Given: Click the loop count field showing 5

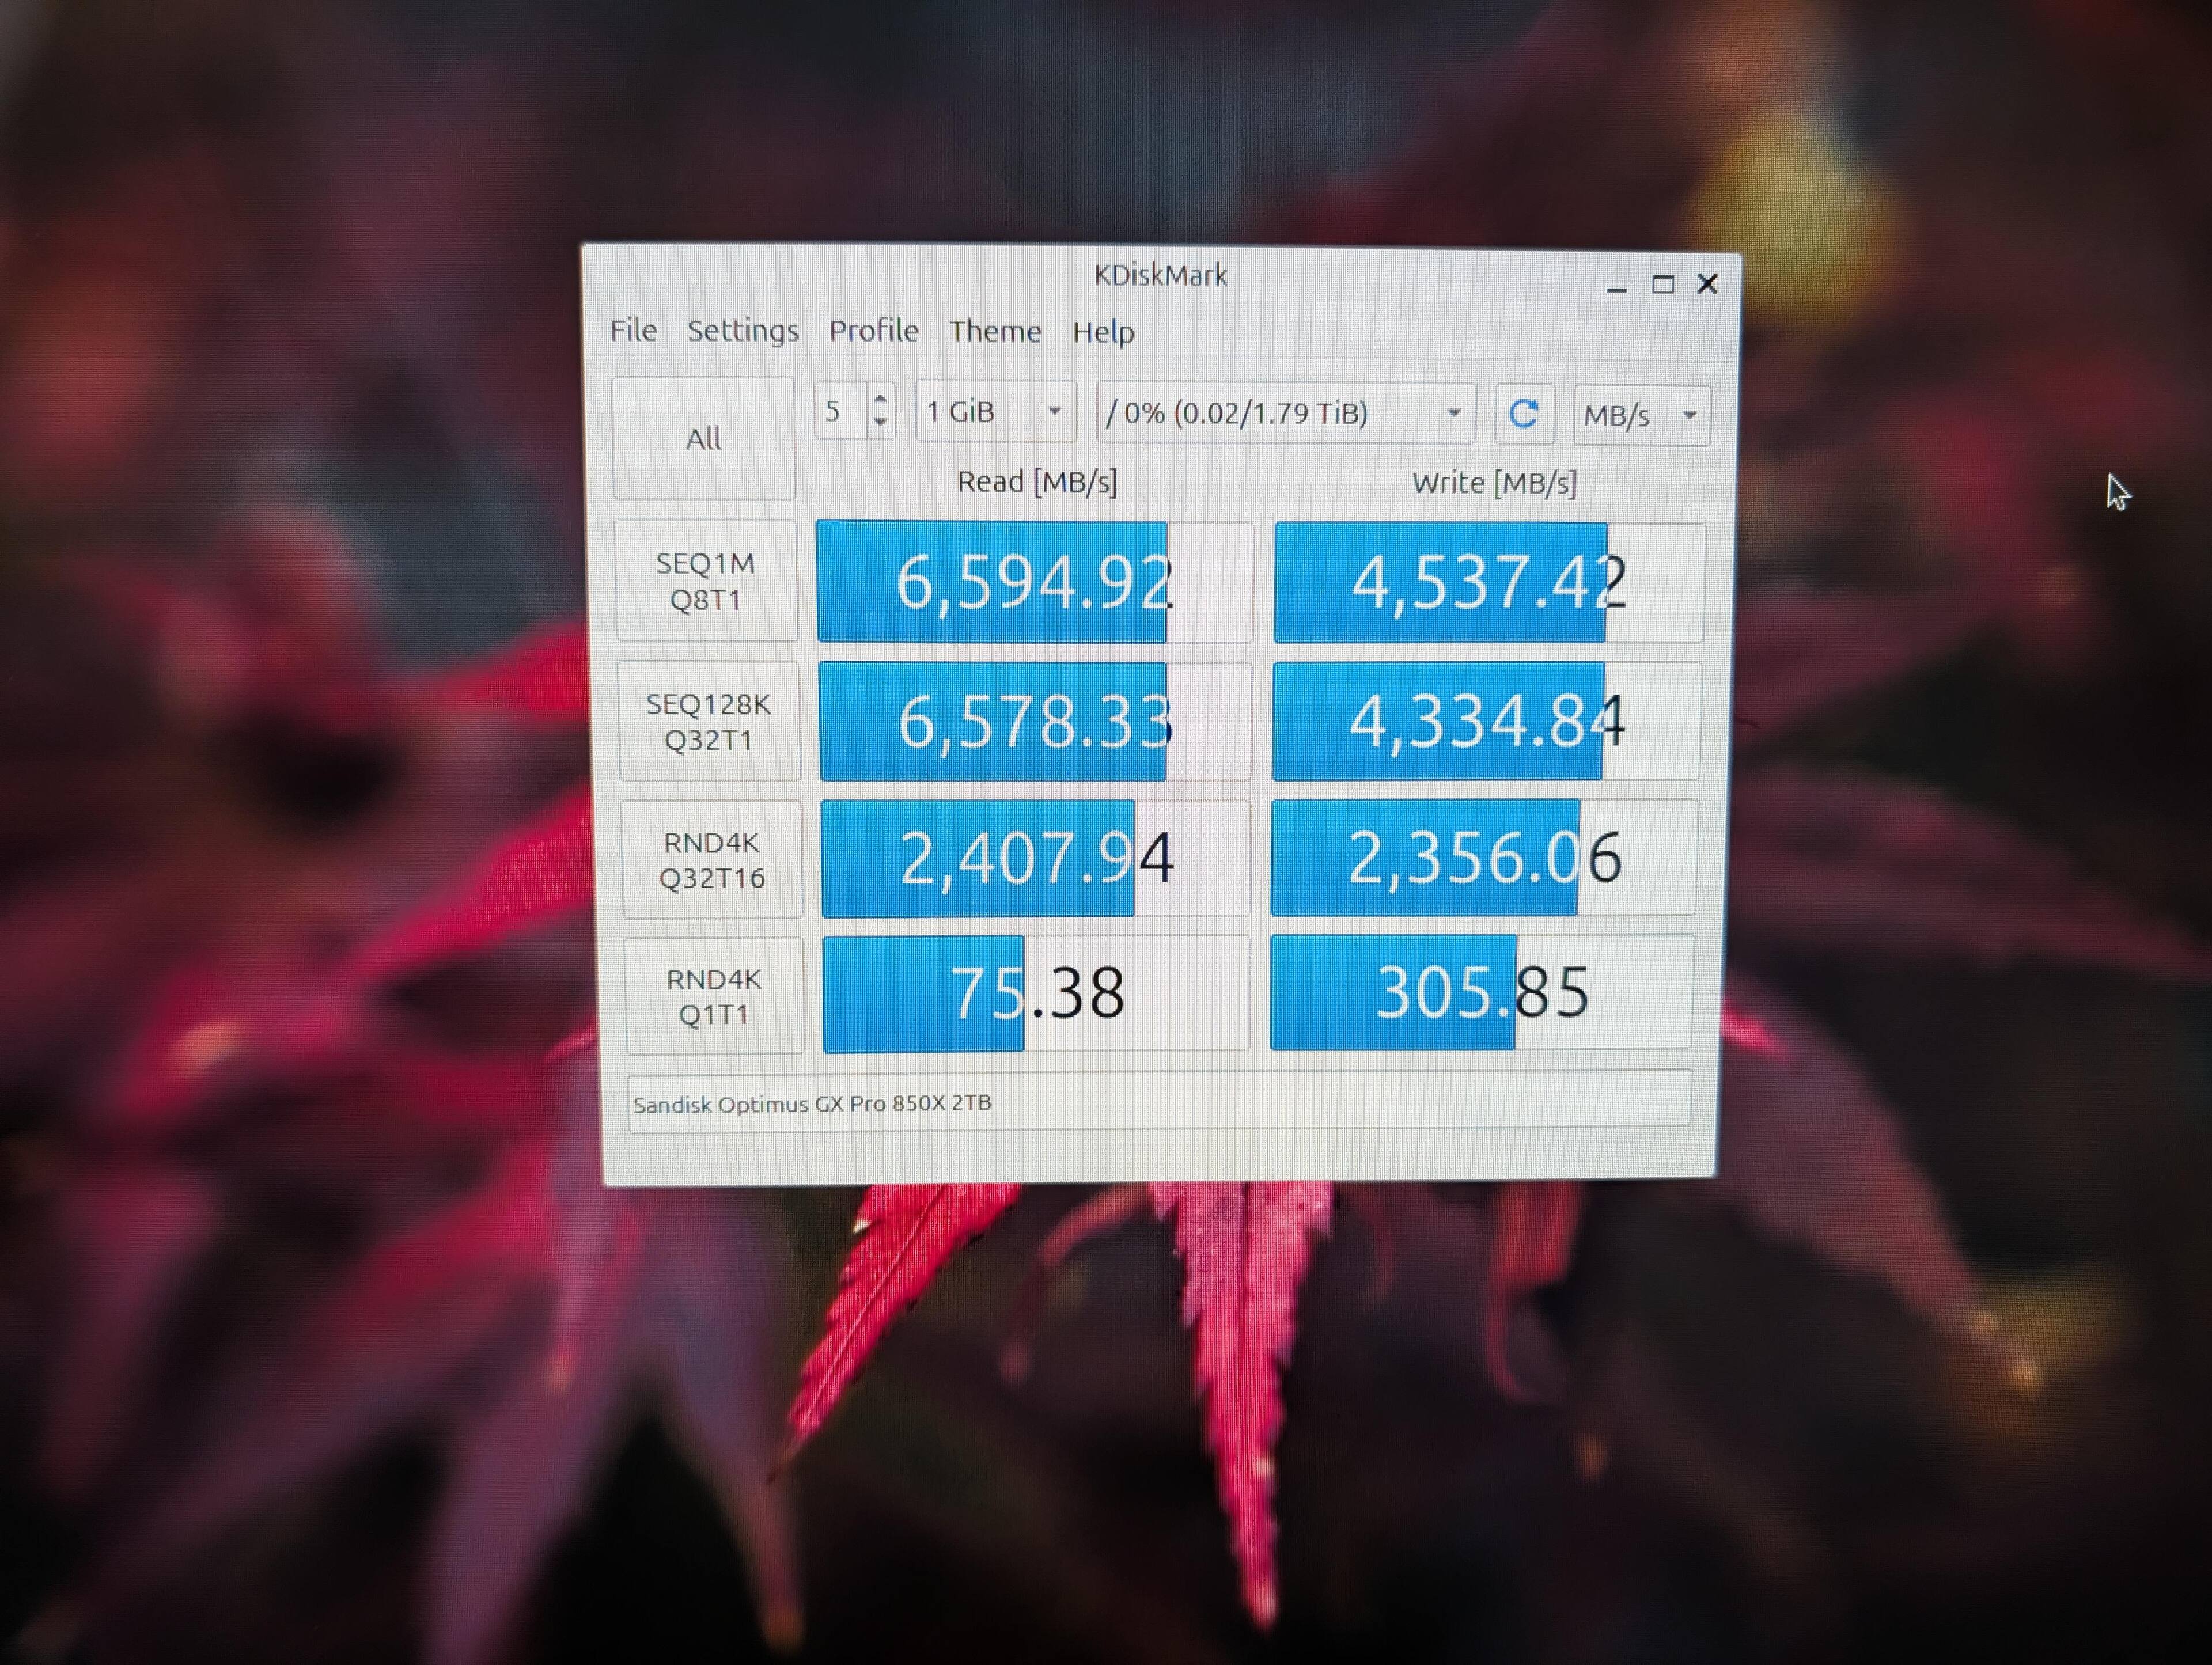Looking at the screenshot, I should (x=841, y=411).
